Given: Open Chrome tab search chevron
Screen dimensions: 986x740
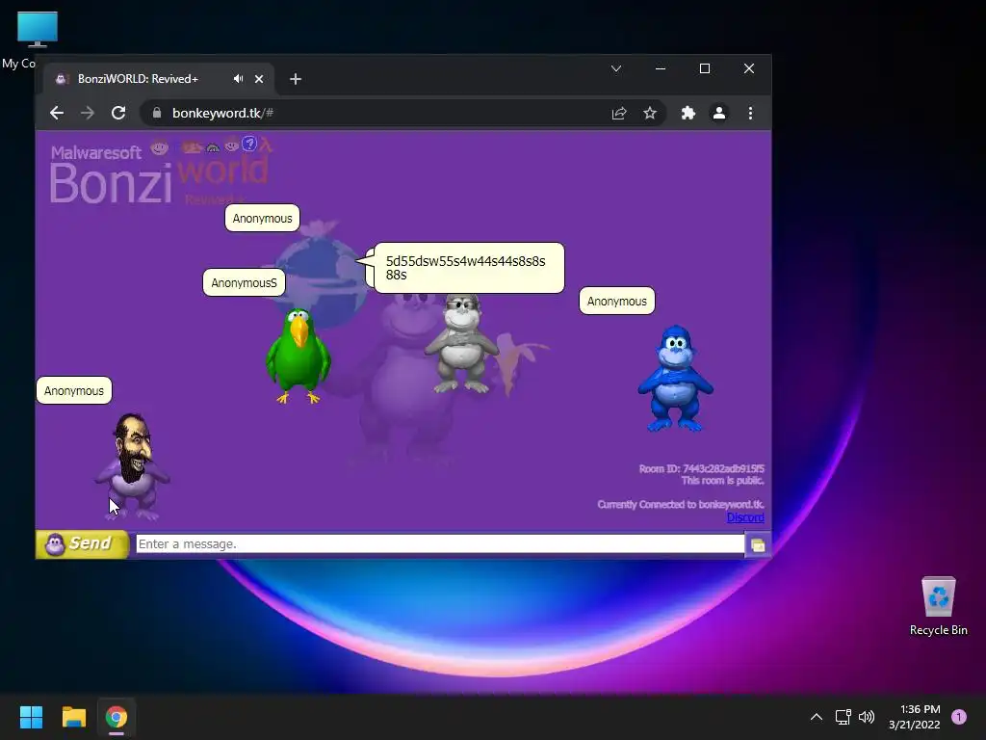Looking at the screenshot, I should click(616, 68).
